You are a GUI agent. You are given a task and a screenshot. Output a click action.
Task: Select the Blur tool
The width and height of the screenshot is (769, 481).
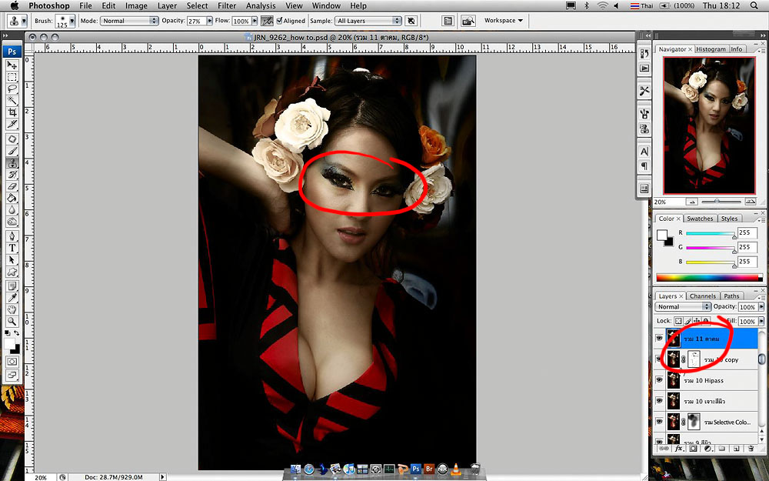point(12,210)
